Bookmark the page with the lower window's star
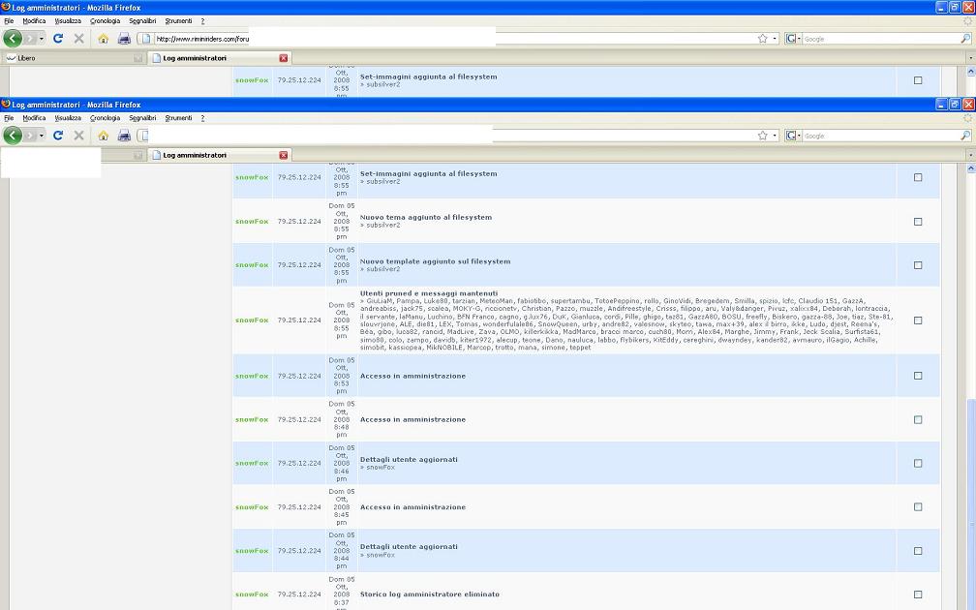This screenshot has width=976, height=610. point(763,136)
